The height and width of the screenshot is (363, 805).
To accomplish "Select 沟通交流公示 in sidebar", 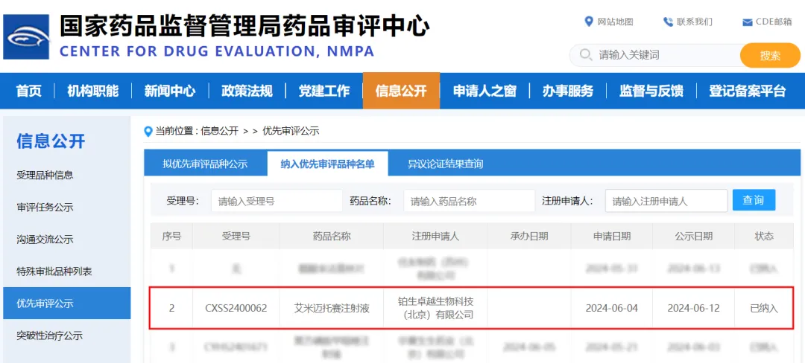I will [x=45, y=239].
